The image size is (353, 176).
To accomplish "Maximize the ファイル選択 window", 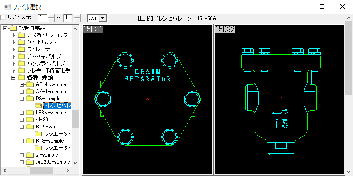I will click(322, 7).
